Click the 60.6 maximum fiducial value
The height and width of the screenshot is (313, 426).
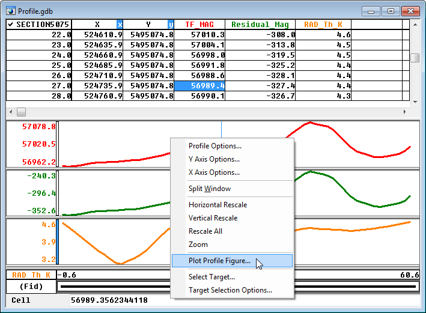(409, 275)
